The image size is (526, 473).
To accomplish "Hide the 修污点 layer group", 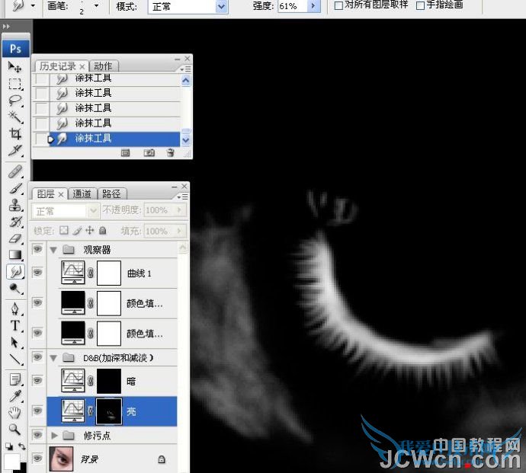I will click(37, 435).
